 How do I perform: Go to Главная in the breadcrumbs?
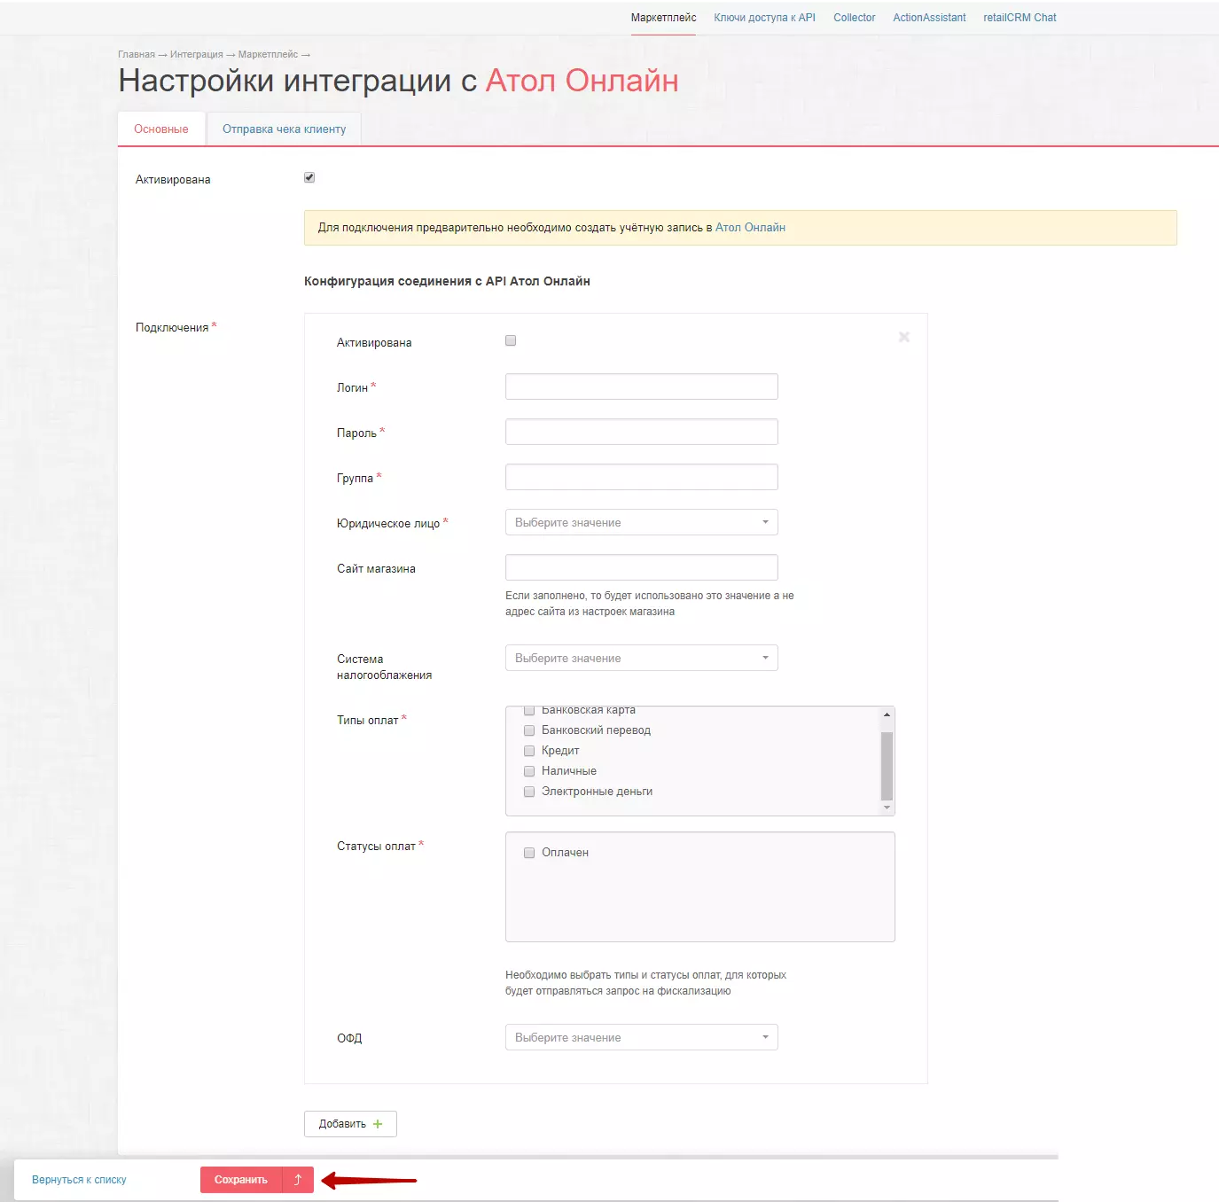(137, 55)
